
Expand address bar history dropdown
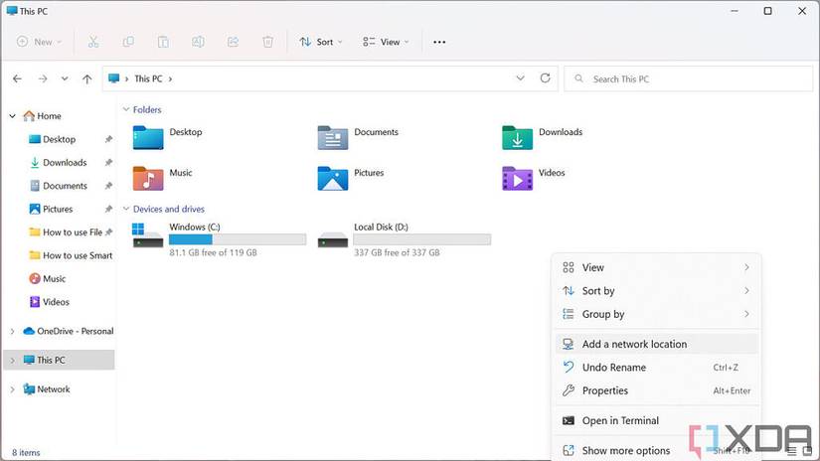point(520,77)
